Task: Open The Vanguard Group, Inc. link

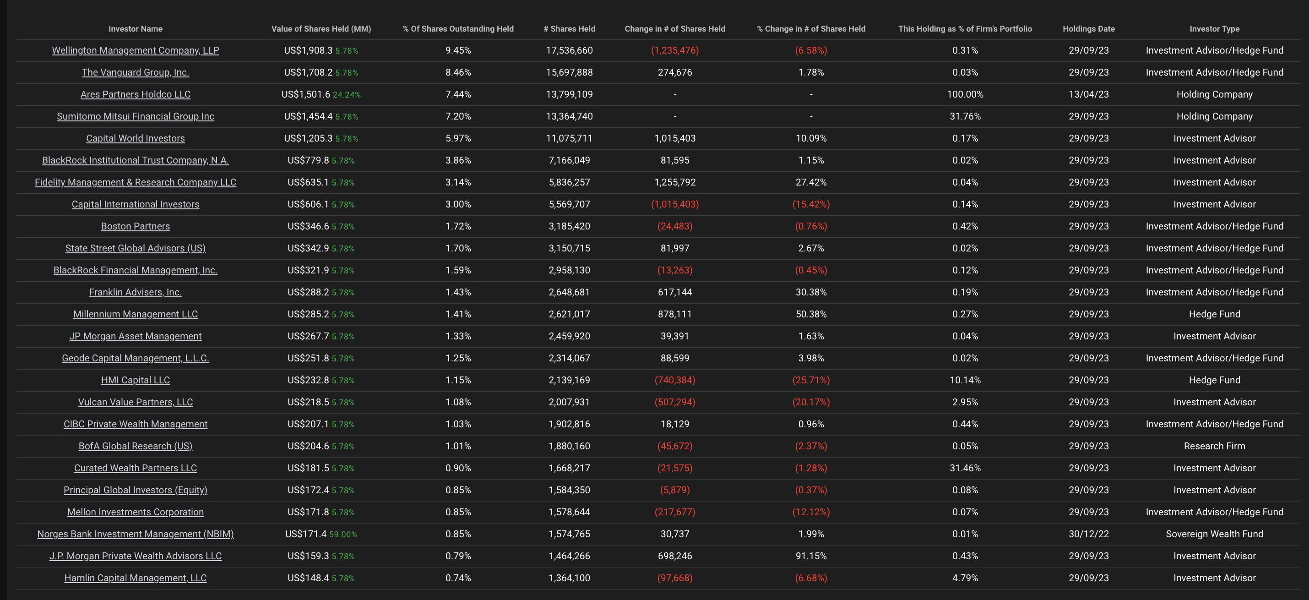Action: [135, 72]
